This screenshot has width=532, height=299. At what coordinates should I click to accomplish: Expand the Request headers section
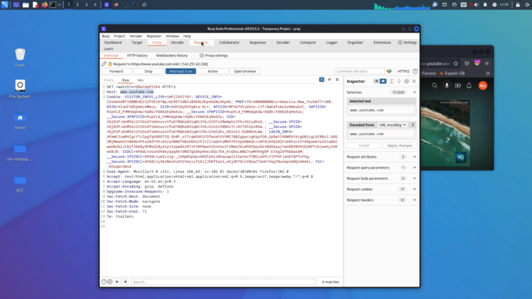coord(415,200)
